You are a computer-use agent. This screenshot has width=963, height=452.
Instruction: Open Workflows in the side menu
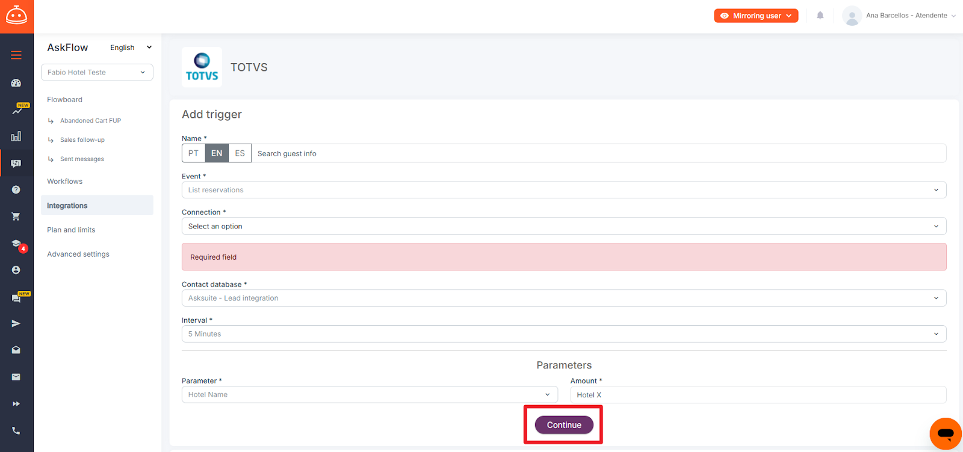[x=65, y=182]
